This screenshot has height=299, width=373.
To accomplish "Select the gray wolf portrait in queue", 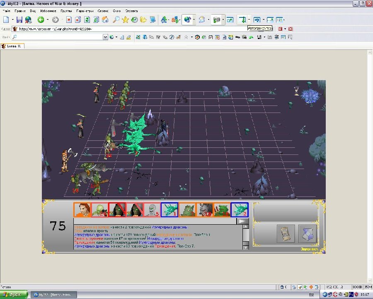I will click(x=205, y=210).
